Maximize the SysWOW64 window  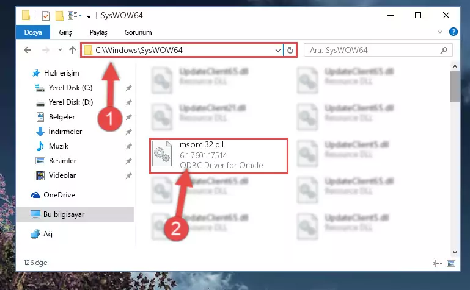pyautogui.click(x=418, y=15)
